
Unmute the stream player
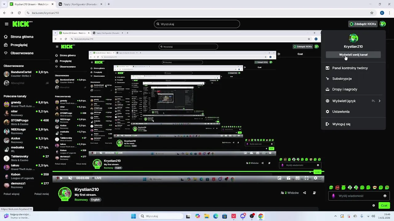70,178
